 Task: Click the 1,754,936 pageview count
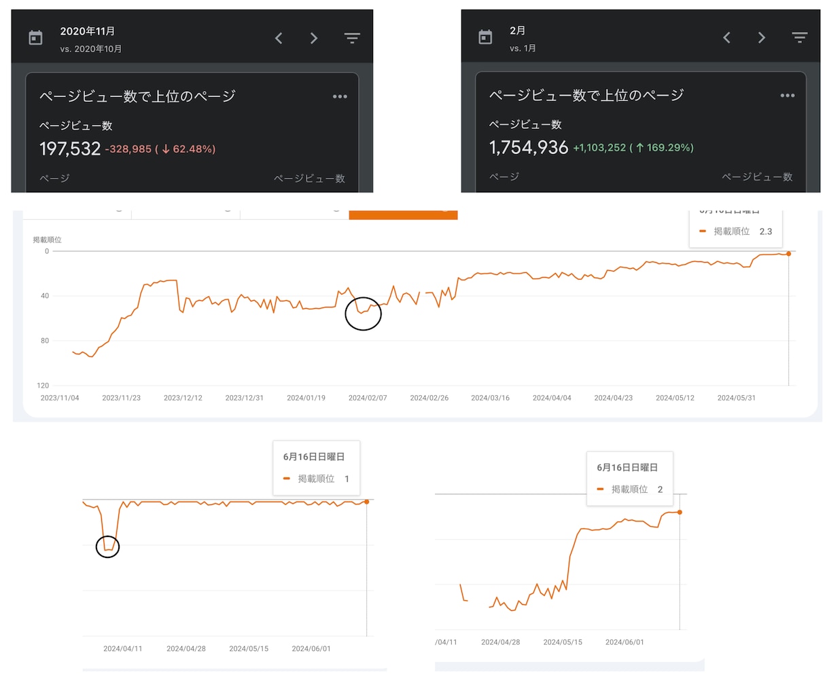coord(529,147)
